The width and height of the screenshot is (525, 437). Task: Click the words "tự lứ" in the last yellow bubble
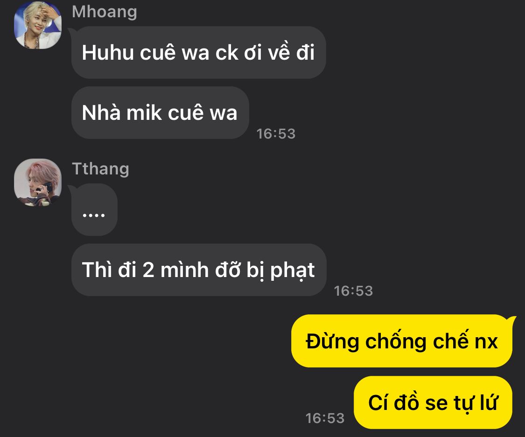coord(476,403)
